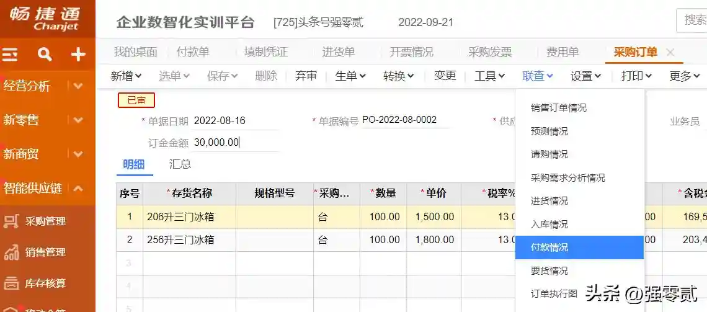Image resolution: width=707 pixels, height=312 pixels.
Task: Click the plus icon in sidebar header
Action: tap(78, 55)
